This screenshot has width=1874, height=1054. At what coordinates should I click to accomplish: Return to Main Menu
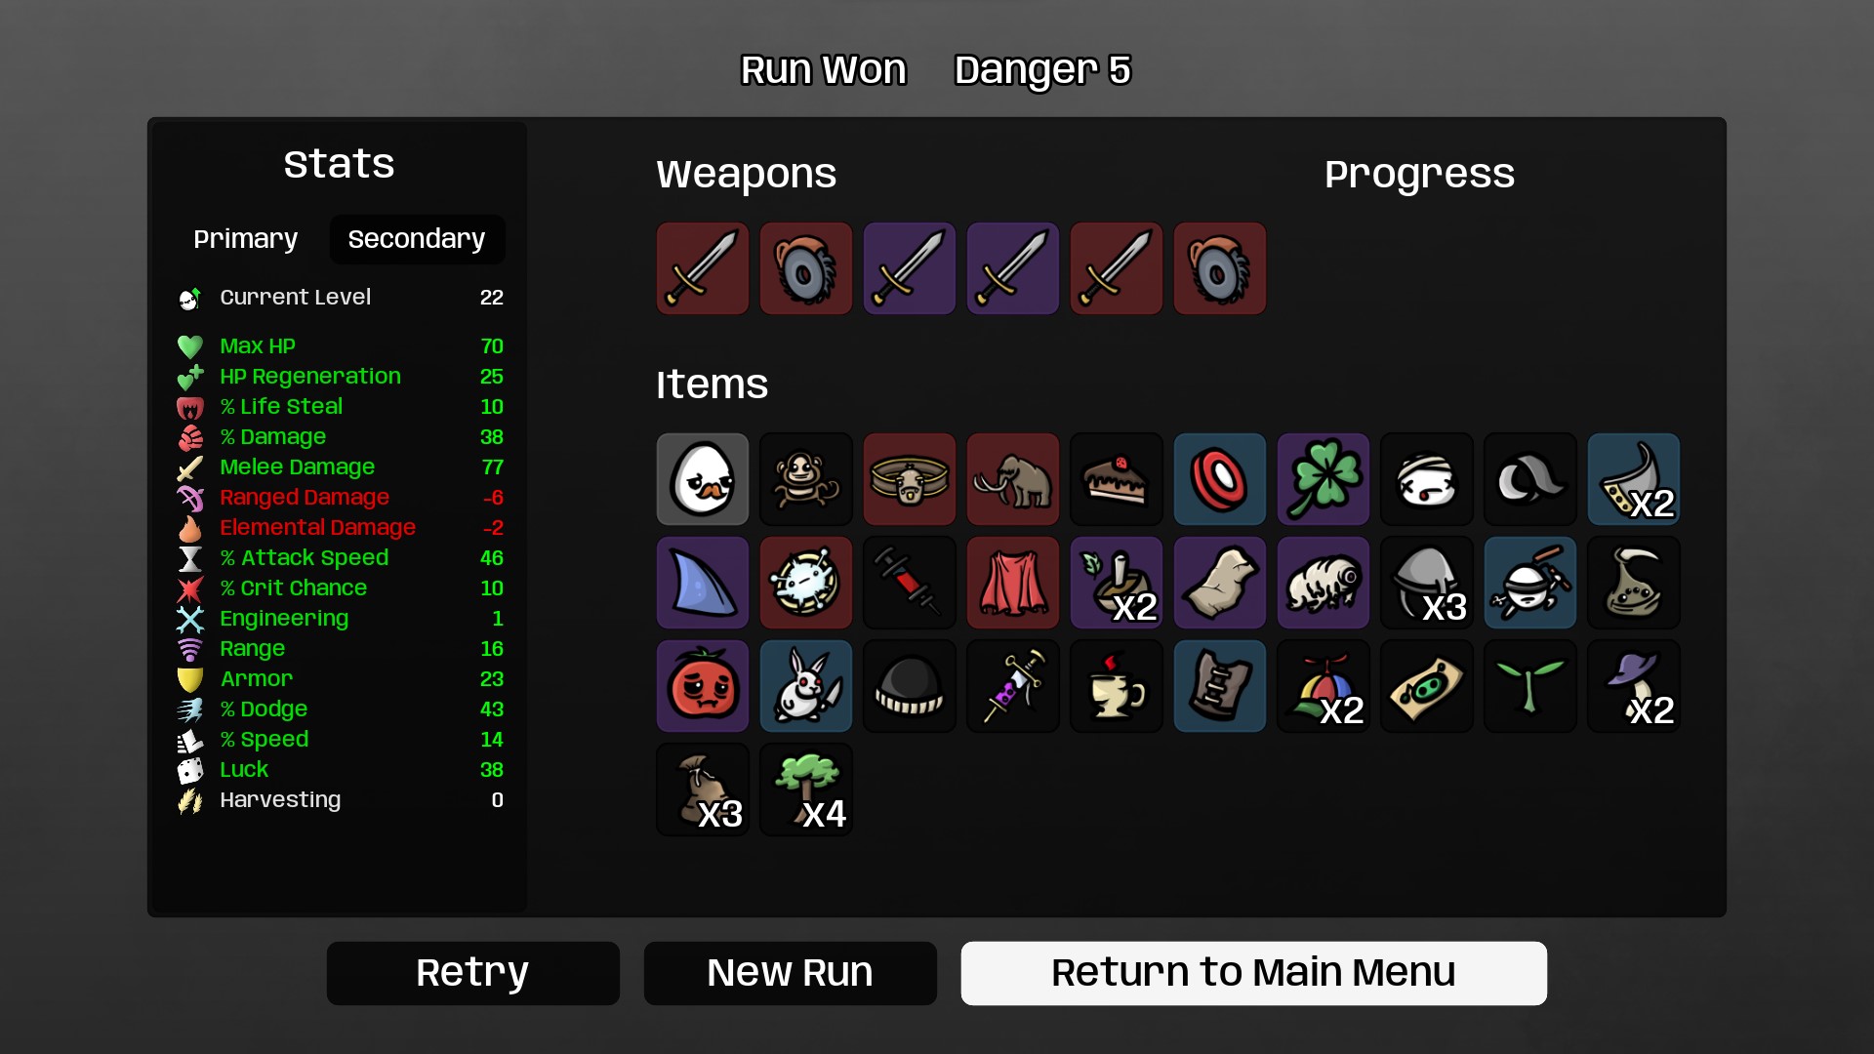click(x=1254, y=973)
